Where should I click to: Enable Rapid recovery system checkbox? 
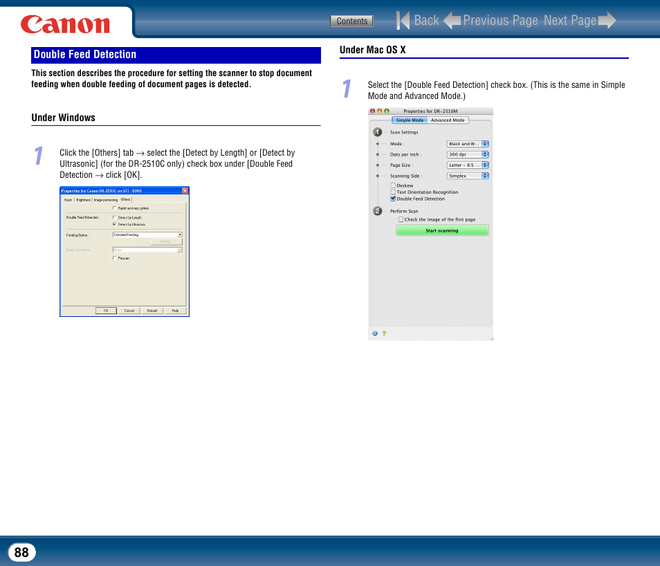pos(114,208)
